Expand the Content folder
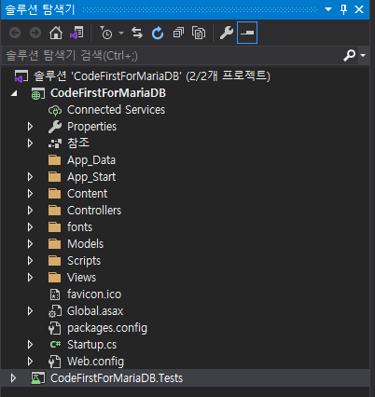 tap(30, 194)
